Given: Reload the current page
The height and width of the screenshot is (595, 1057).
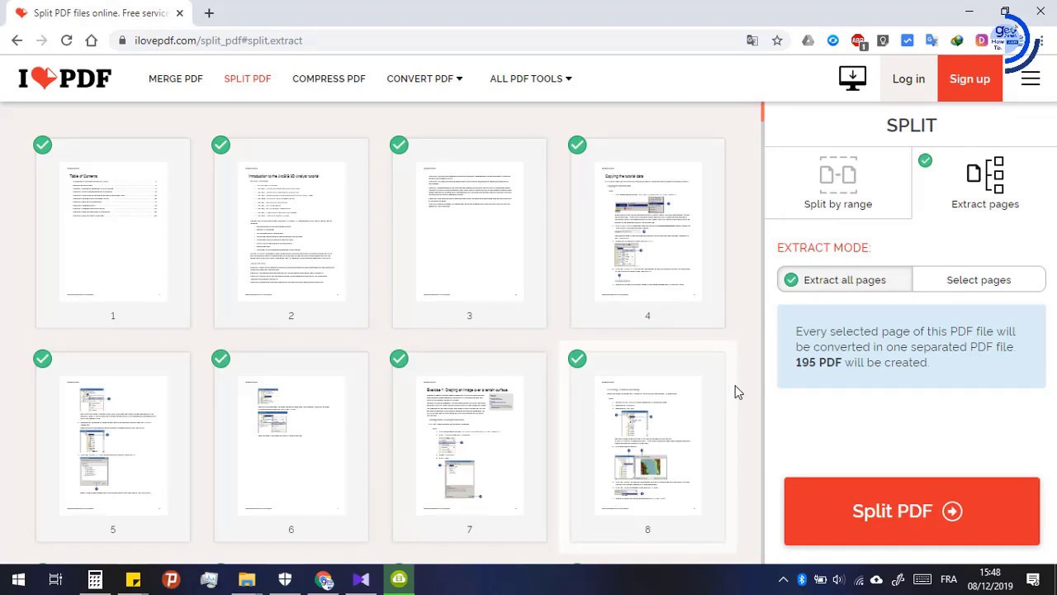Looking at the screenshot, I should coord(66,40).
